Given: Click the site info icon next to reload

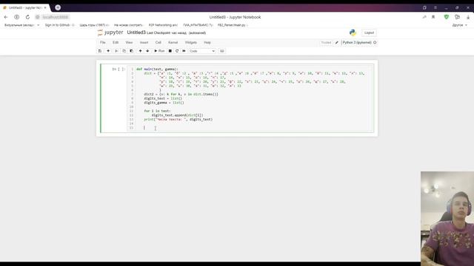Looking at the screenshot, I should [38, 17].
